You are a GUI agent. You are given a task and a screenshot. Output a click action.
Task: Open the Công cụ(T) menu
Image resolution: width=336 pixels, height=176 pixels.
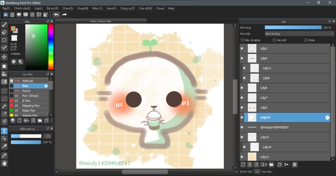tap(127, 8)
